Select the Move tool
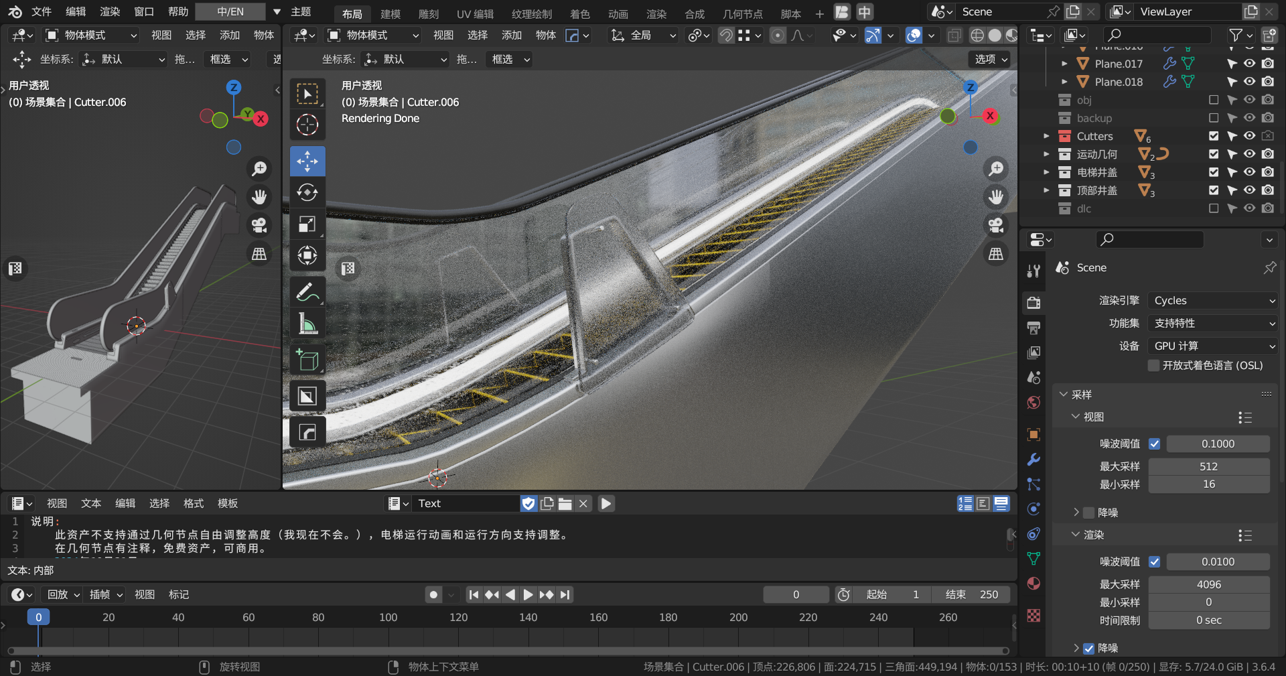The width and height of the screenshot is (1286, 676). click(307, 161)
